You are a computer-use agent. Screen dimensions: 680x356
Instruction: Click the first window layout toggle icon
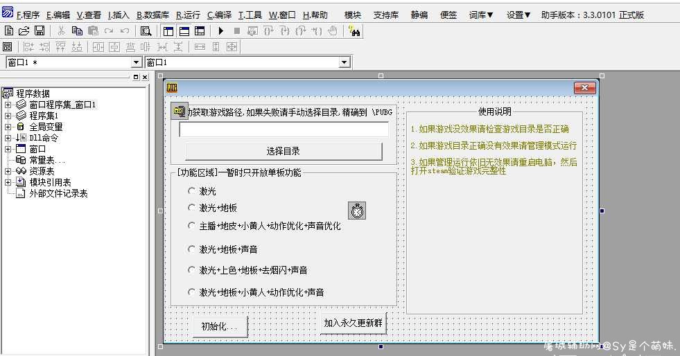click(x=168, y=30)
